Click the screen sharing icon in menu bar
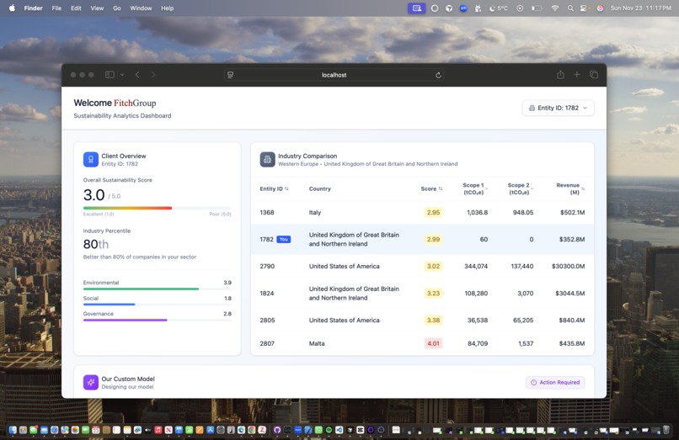 (416, 8)
